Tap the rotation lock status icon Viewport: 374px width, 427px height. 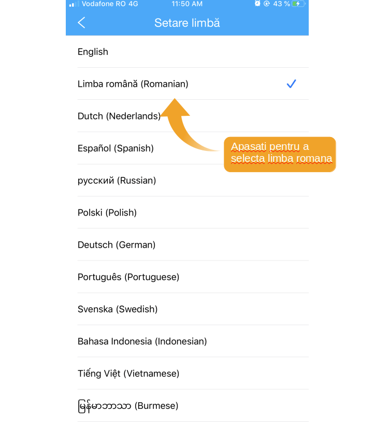(x=267, y=4)
